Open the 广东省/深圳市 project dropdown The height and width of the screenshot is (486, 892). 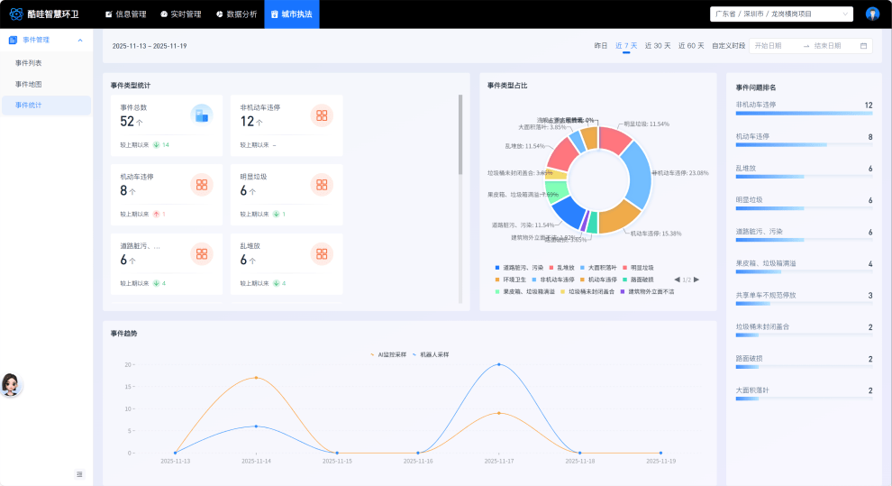click(781, 14)
